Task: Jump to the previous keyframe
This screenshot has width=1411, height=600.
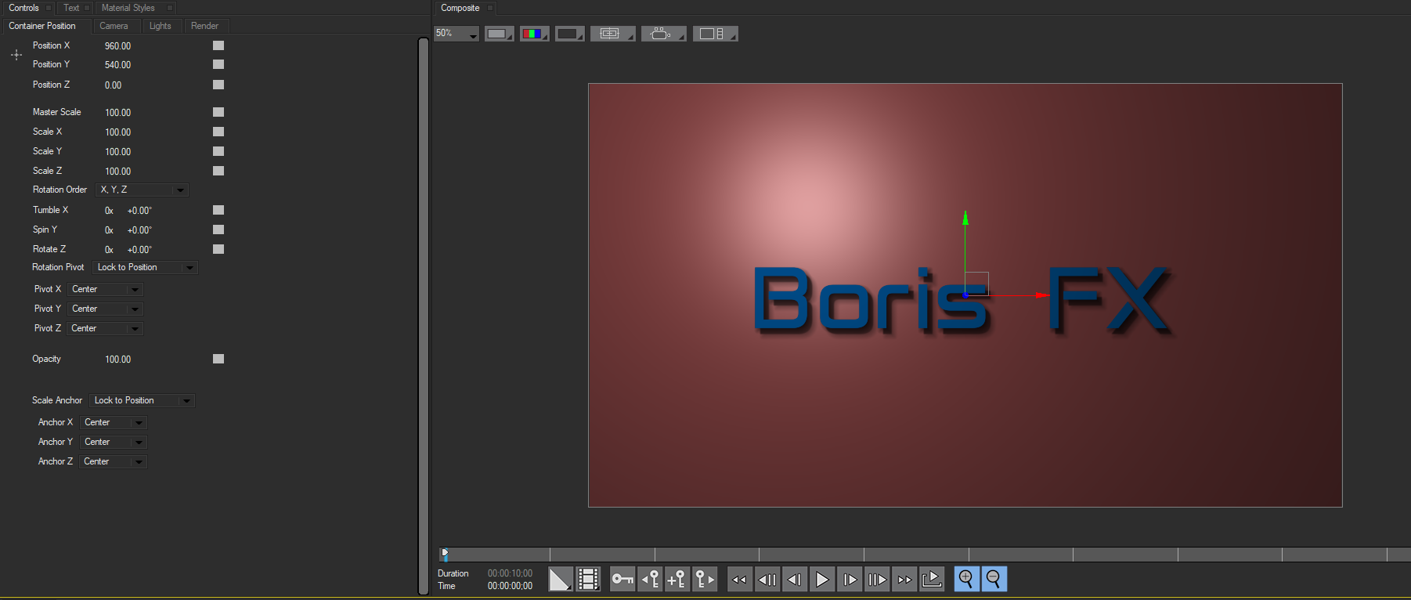Action: (x=650, y=579)
